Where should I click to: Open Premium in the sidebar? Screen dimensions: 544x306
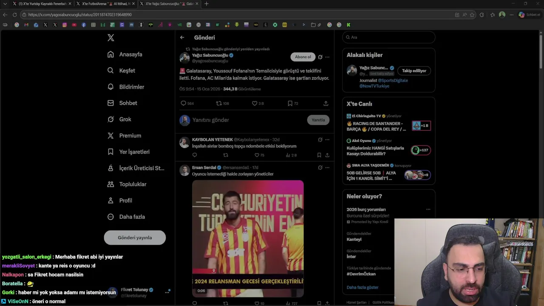[124, 136]
